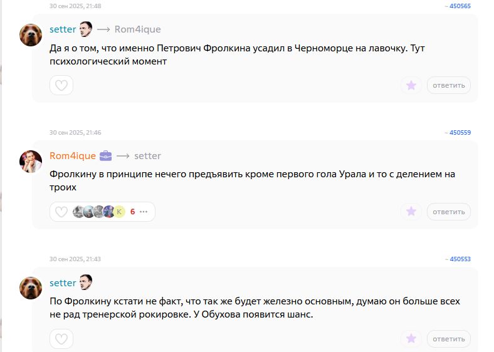
Task: Click the briefcase badge beside Rom4ique
Action: tap(106, 155)
